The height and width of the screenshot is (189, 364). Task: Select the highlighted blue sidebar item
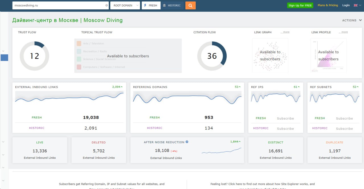click(x=4, y=58)
